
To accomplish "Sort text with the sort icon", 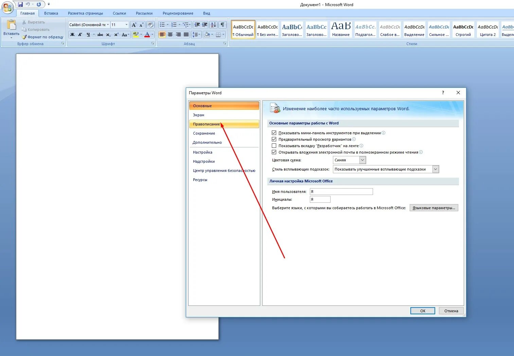I will click(213, 25).
